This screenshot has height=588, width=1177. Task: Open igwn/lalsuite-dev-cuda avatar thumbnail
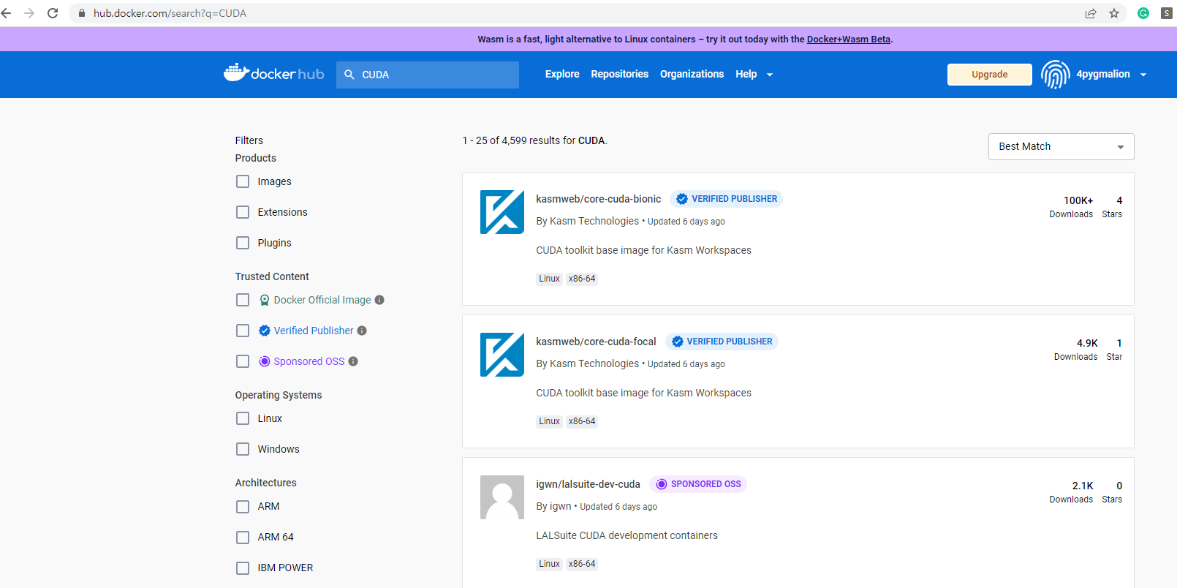coord(502,497)
